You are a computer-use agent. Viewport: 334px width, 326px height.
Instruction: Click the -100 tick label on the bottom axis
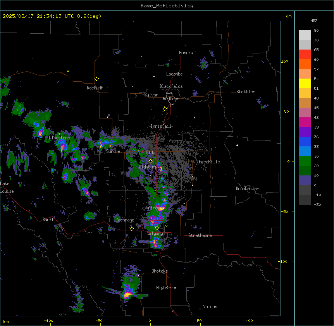tap(49, 321)
